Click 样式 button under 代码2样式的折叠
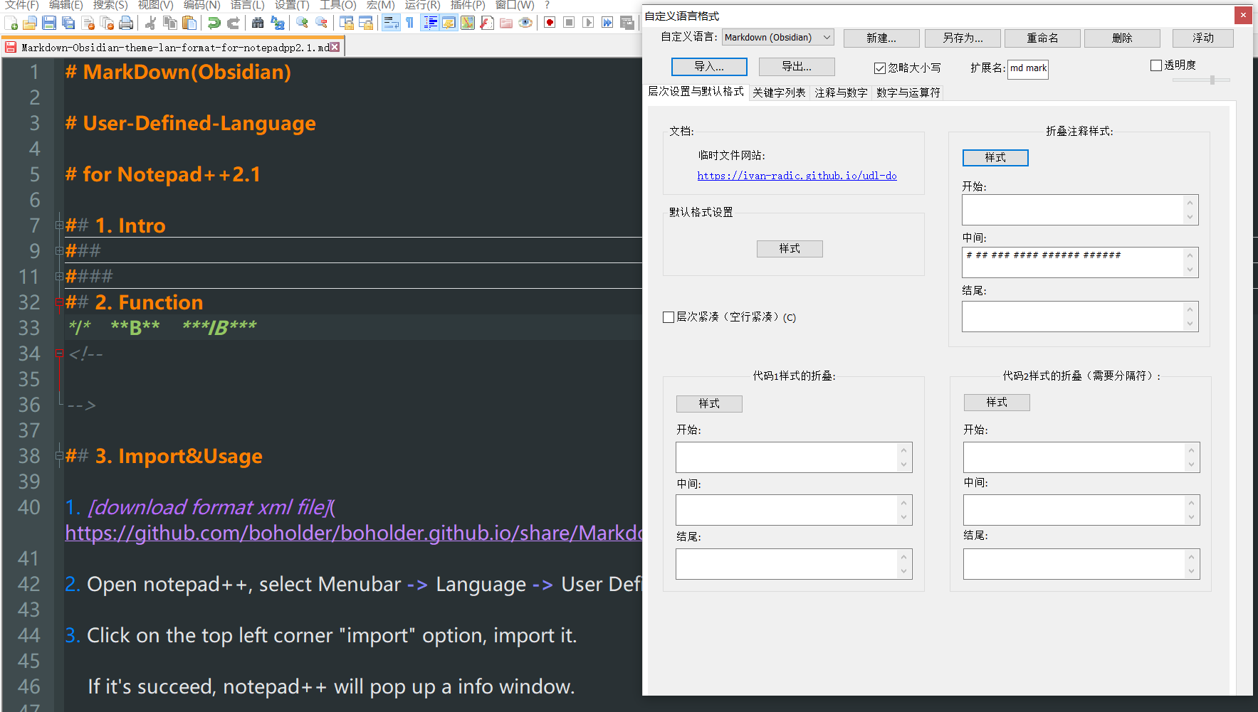The width and height of the screenshot is (1258, 712). click(x=997, y=403)
